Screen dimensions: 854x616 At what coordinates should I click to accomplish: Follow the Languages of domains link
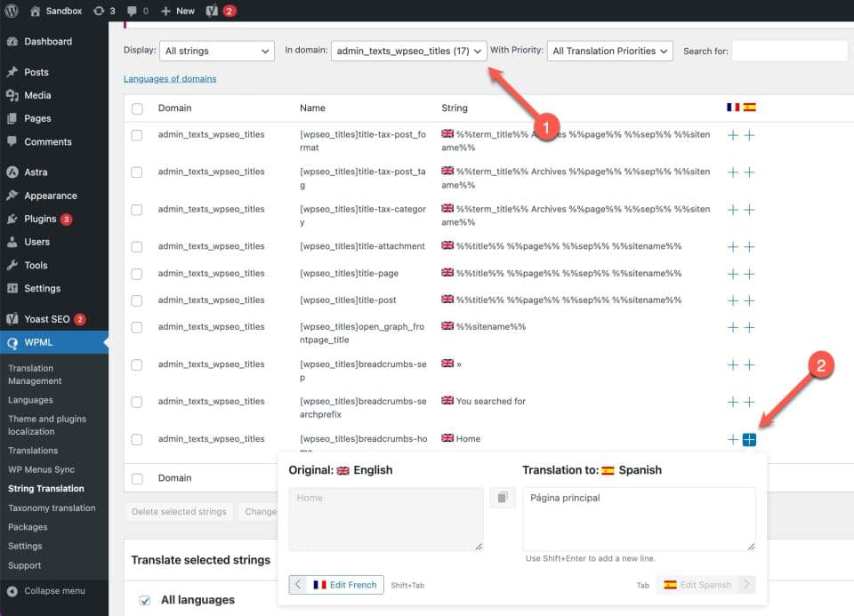point(170,79)
